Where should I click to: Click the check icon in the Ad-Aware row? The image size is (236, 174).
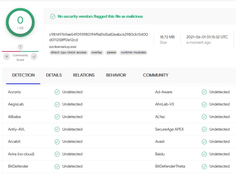pyautogui.click(x=204, y=92)
